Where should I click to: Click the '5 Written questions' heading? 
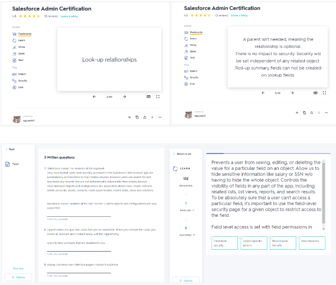pos(59,158)
